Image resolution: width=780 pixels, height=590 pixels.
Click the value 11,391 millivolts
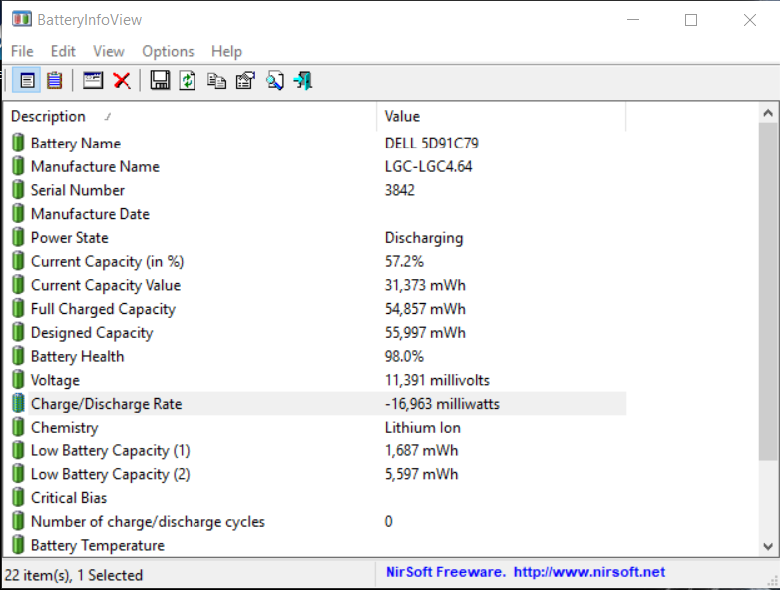[x=437, y=380]
